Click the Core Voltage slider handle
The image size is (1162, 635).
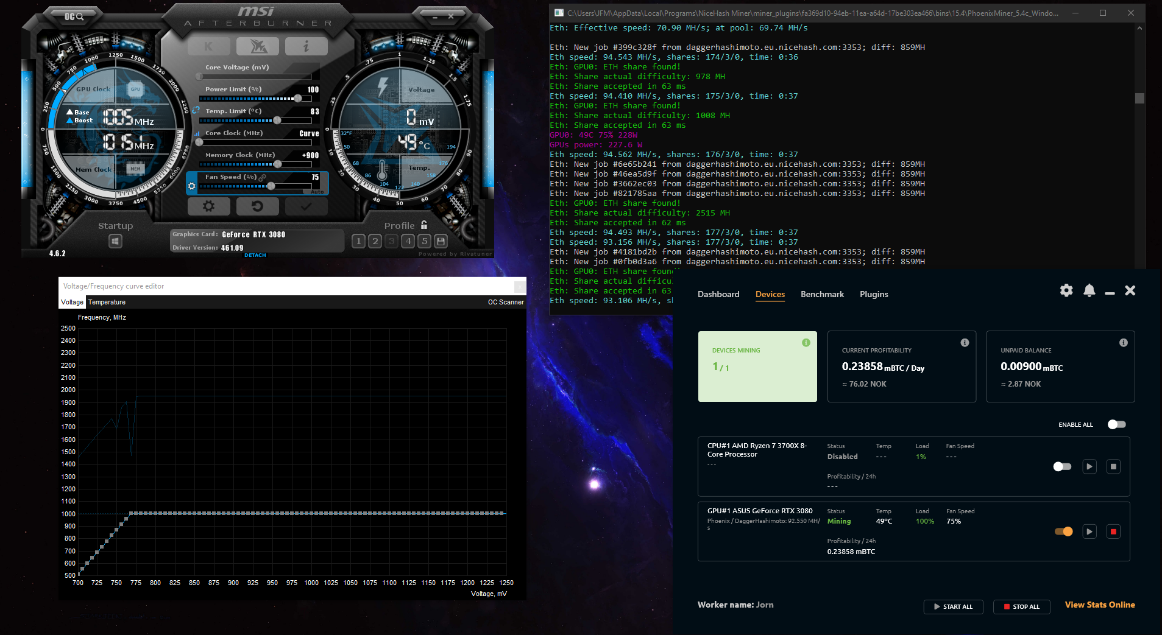(x=199, y=77)
